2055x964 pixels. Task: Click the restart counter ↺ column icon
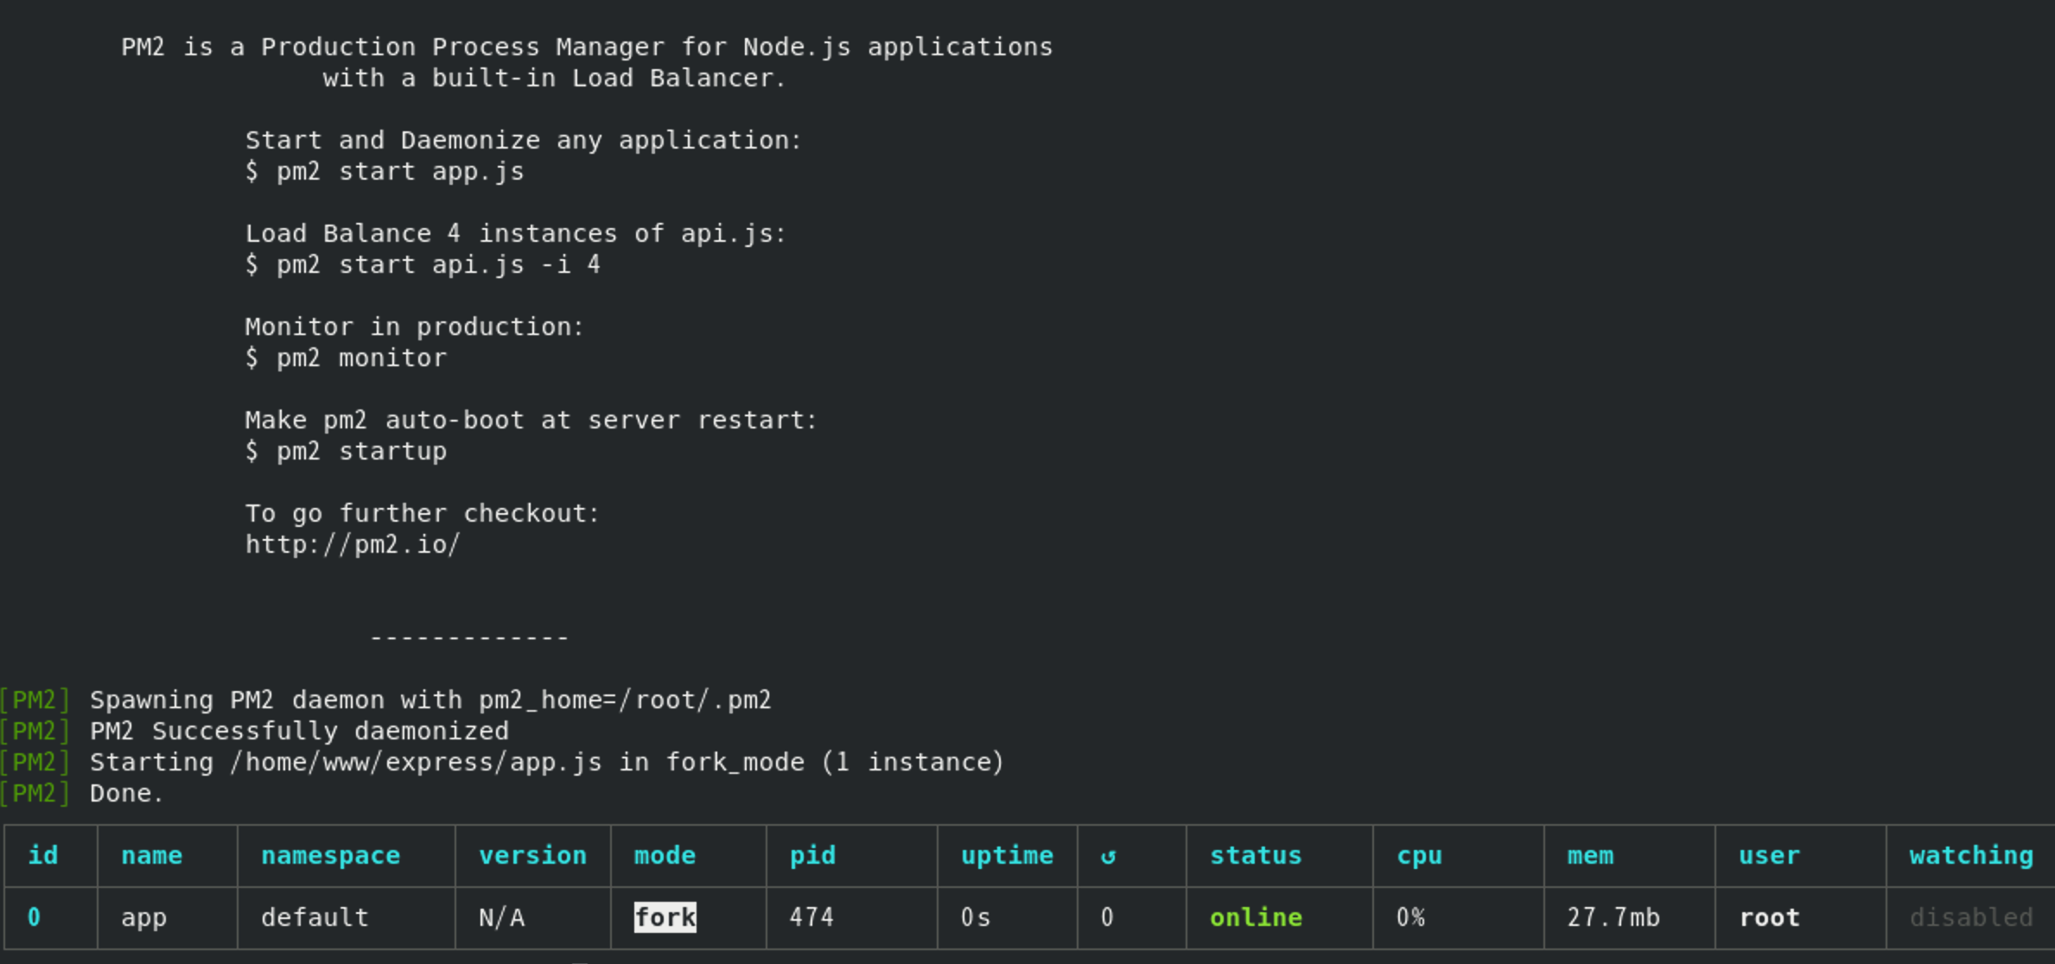(1107, 856)
